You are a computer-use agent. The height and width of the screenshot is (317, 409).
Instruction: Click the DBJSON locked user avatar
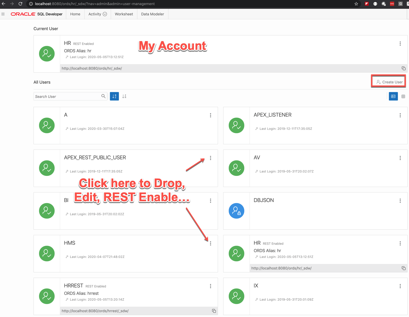(236, 211)
